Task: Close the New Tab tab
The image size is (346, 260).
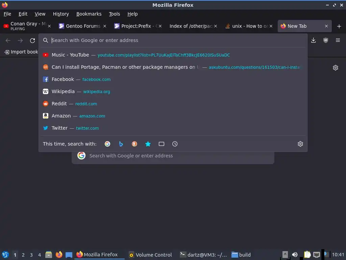Action: (326, 26)
